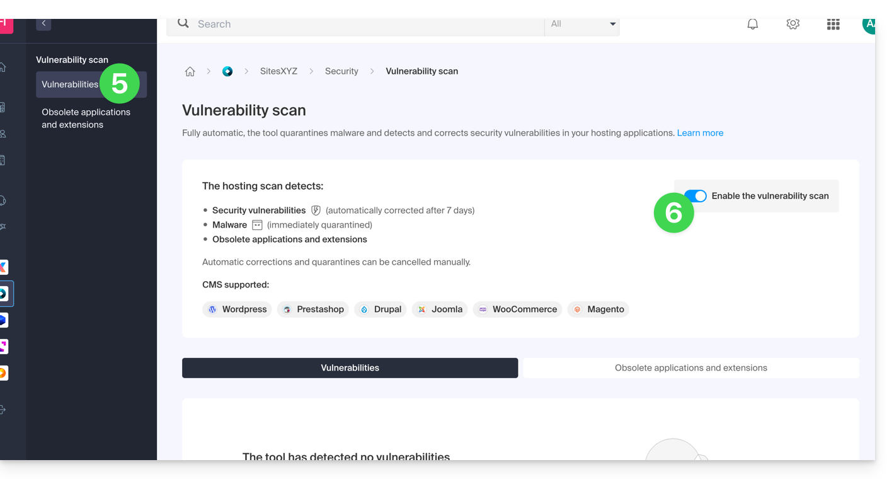Click the blue product icon in the breadcrumb
The height and width of the screenshot is (479, 894).
pos(227,72)
